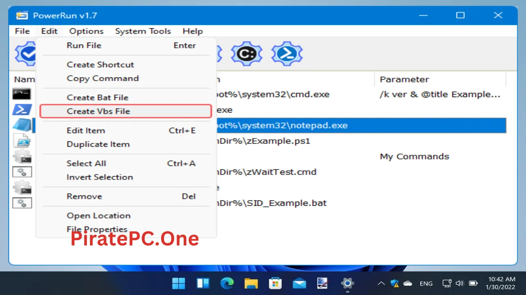
Task: Close the open Edit menu
Action: tap(49, 31)
